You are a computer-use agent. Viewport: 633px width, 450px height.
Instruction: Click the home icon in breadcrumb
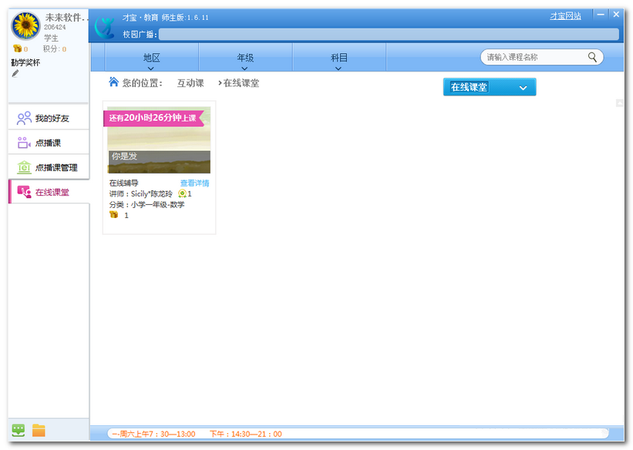pyautogui.click(x=113, y=82)
